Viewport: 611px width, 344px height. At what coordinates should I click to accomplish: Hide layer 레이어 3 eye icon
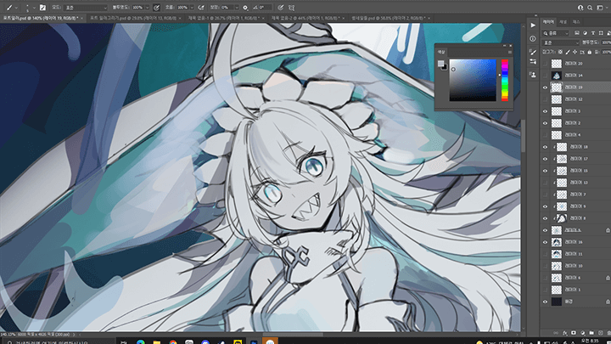[x=545, y=111]
